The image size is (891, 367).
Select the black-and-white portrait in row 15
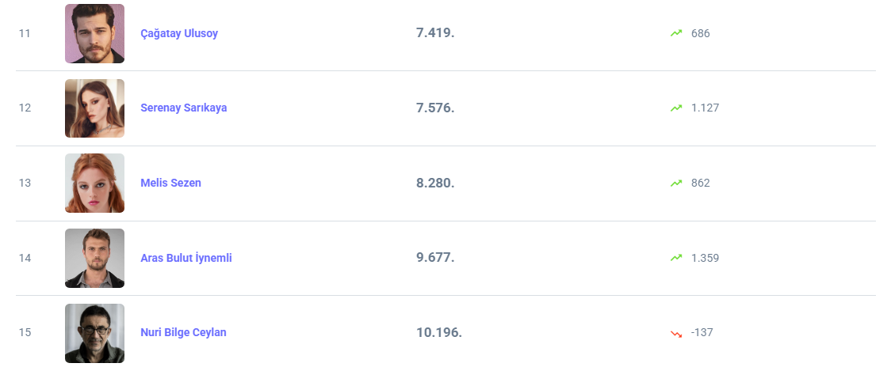(x=94, y=333)
